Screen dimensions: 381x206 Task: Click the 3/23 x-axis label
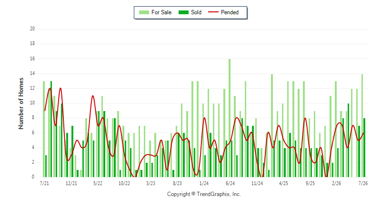pyautogui.click(x=150, y=183)
